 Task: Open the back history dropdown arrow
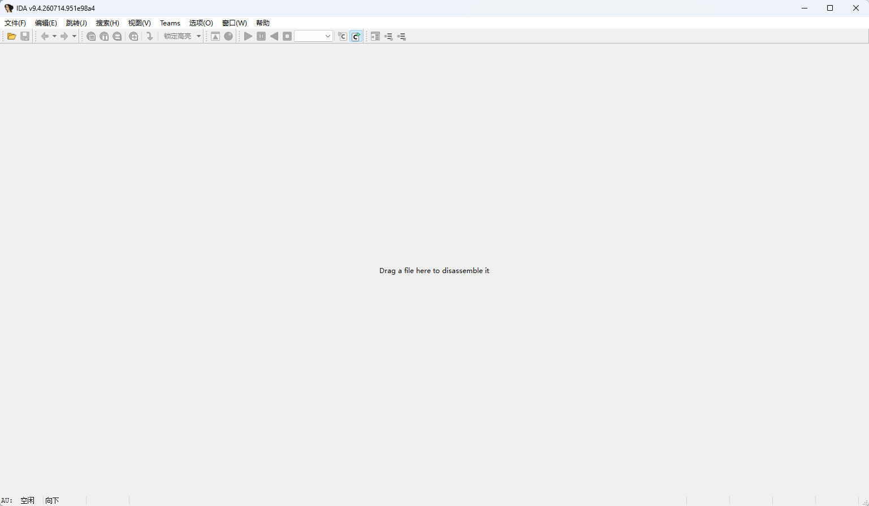54,36
